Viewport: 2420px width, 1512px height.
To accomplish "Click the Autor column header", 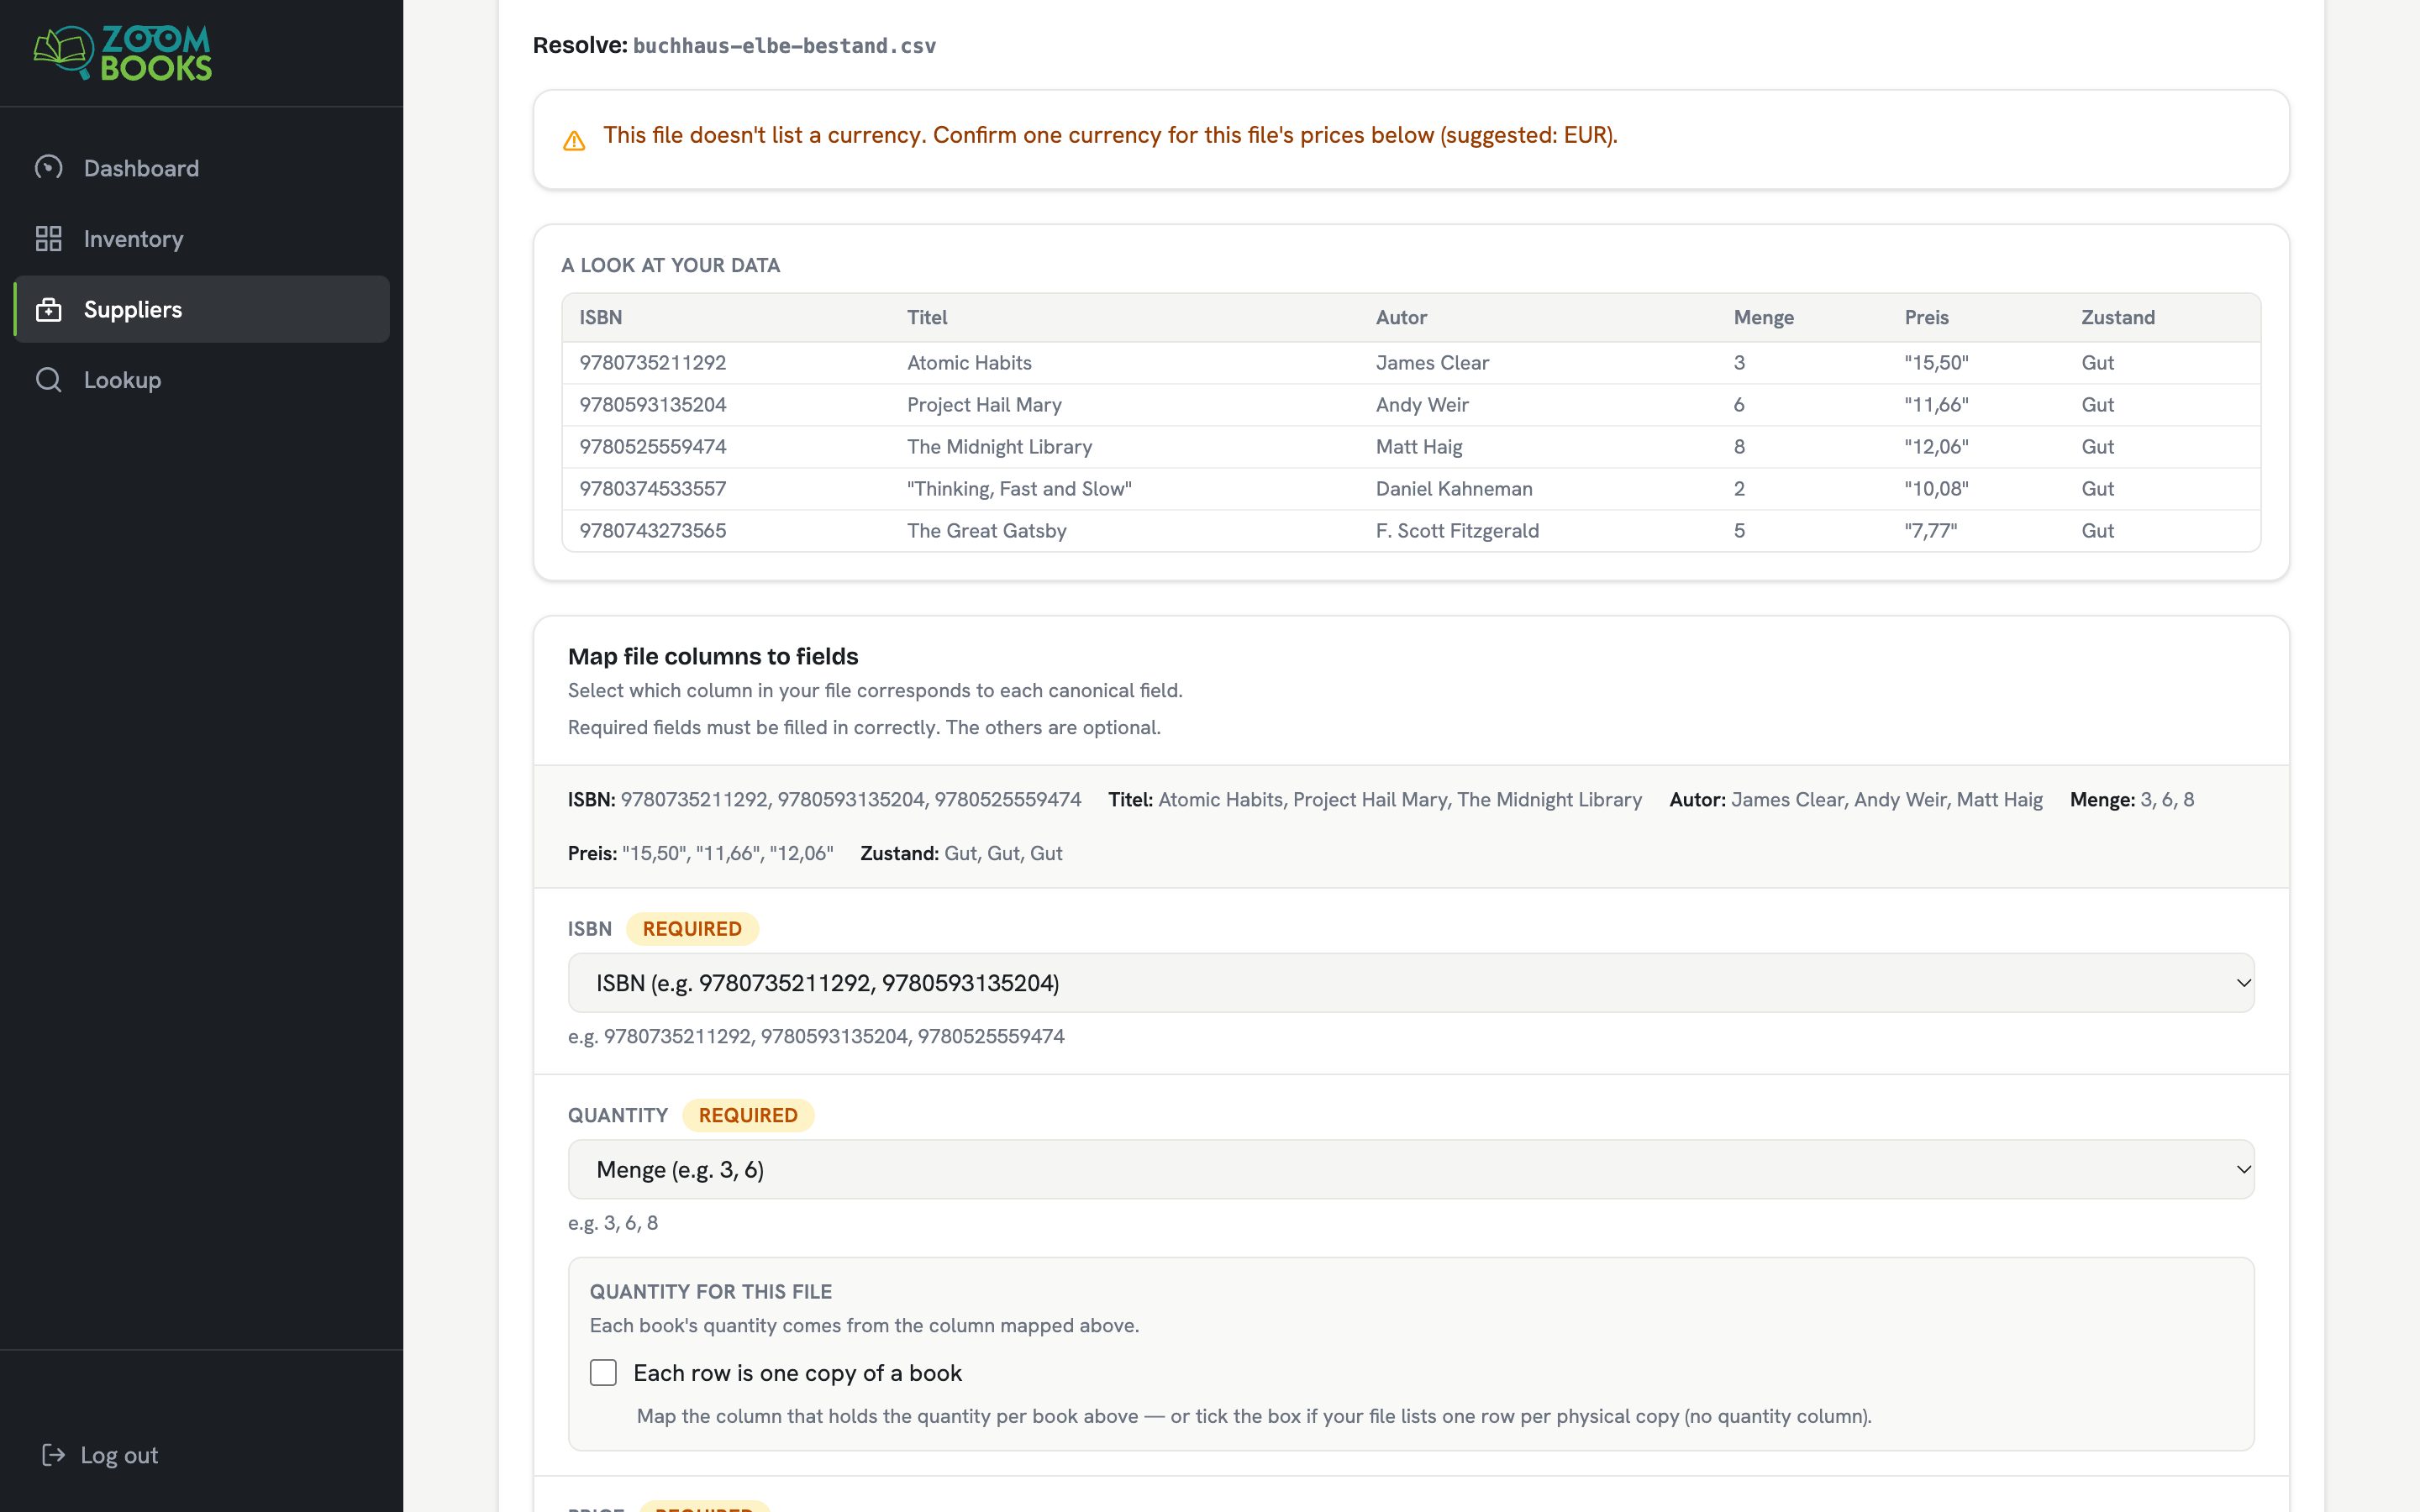I will (x=1401, y=318).
